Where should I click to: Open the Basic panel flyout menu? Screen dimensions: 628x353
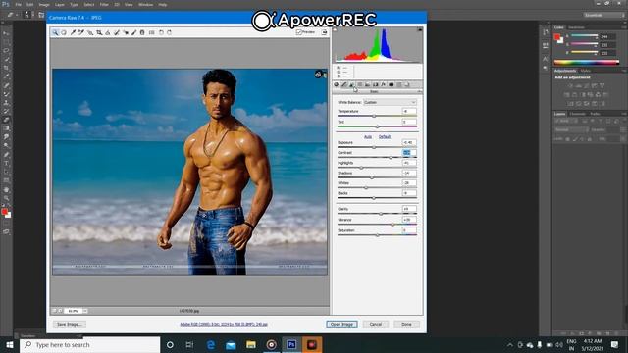[x=419, y=91]
